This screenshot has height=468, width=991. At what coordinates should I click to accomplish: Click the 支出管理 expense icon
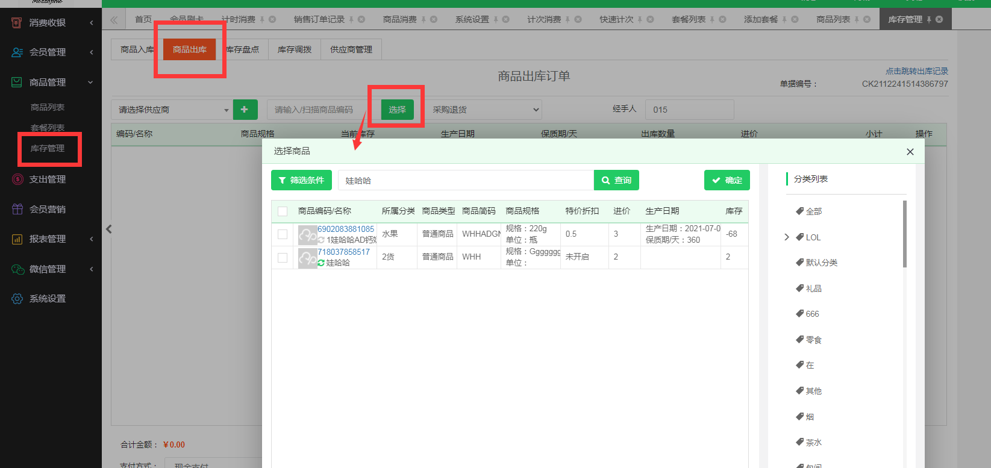(17, 179)
